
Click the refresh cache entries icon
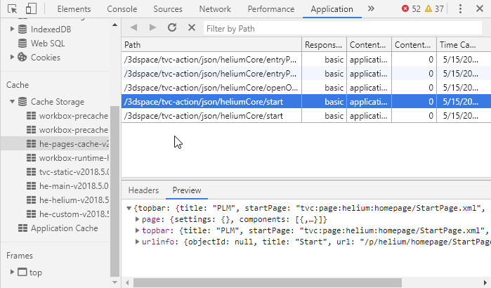click(172, 27)
